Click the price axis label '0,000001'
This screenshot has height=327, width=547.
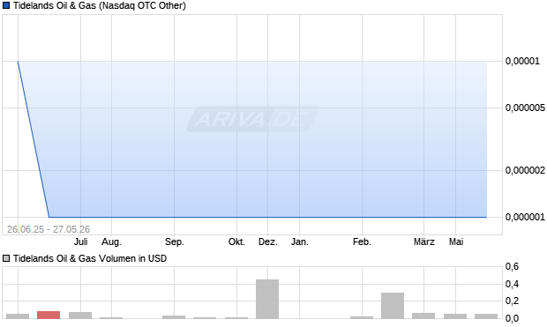tap(525, 217)
